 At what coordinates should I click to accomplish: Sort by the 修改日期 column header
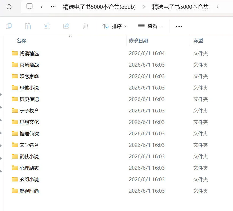pos(138,41)
